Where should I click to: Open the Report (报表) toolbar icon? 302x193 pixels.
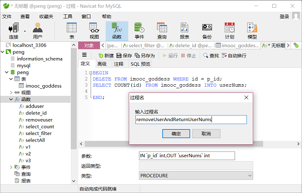[184, 31]
